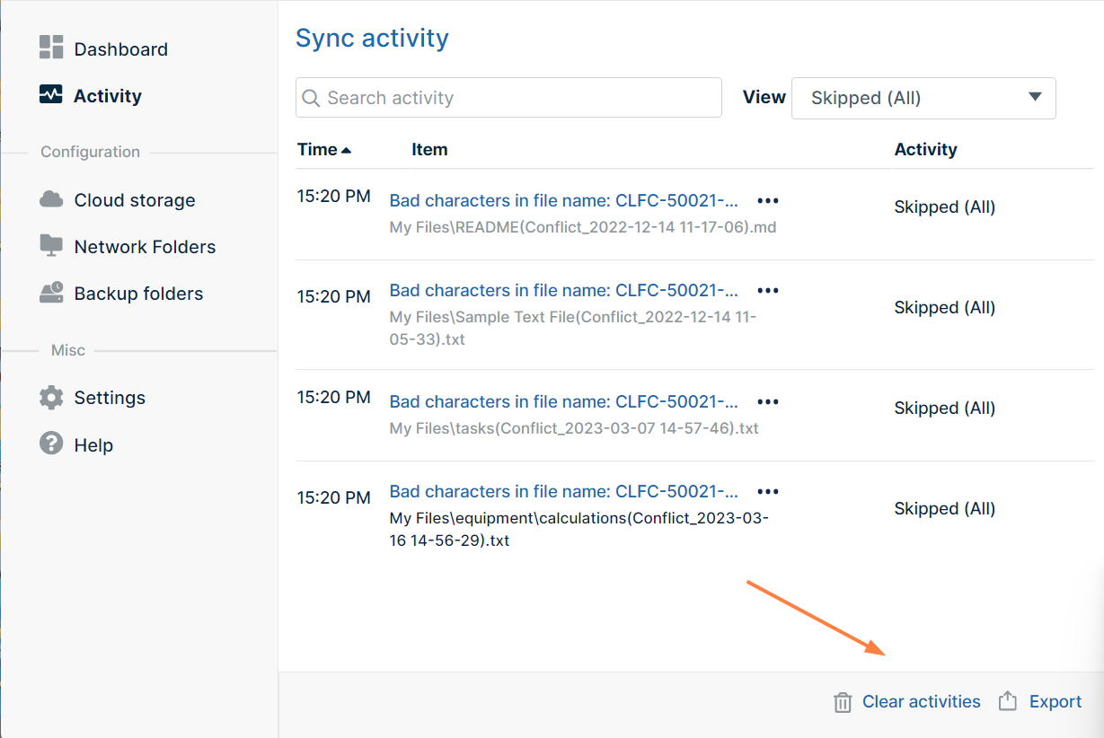Screen dimensions: 1104x738
Task: Click the Help question mark icon
Action: click(51, 444)
